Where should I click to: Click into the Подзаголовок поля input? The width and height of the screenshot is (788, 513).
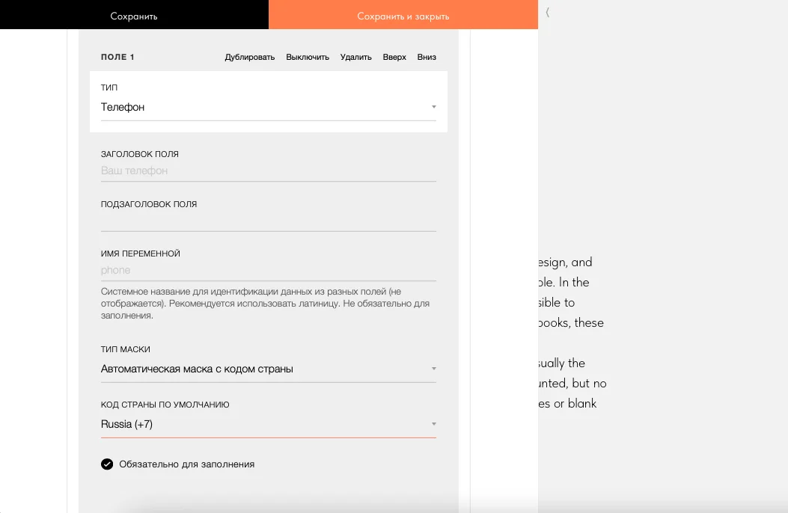coord(269,221)
